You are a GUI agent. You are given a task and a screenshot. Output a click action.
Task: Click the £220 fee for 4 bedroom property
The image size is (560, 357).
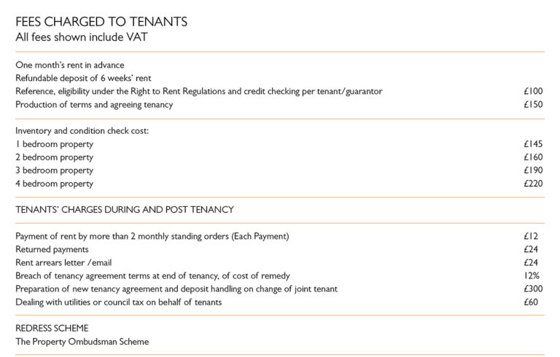pyautogui.click(x=533, y=184)
